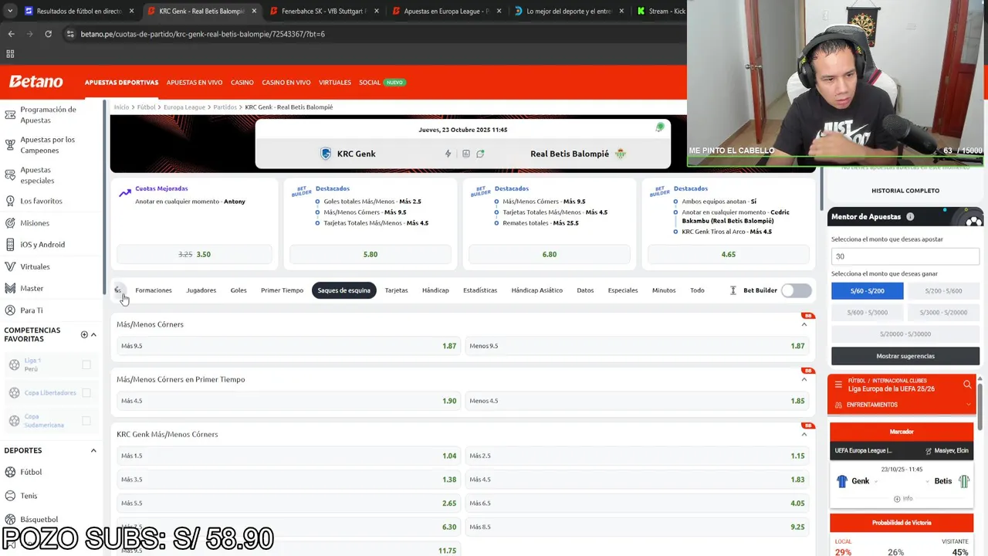988x556 pixels.
Task: Open the Masiyev, Elcin referee dropdown
Action: 947,451
